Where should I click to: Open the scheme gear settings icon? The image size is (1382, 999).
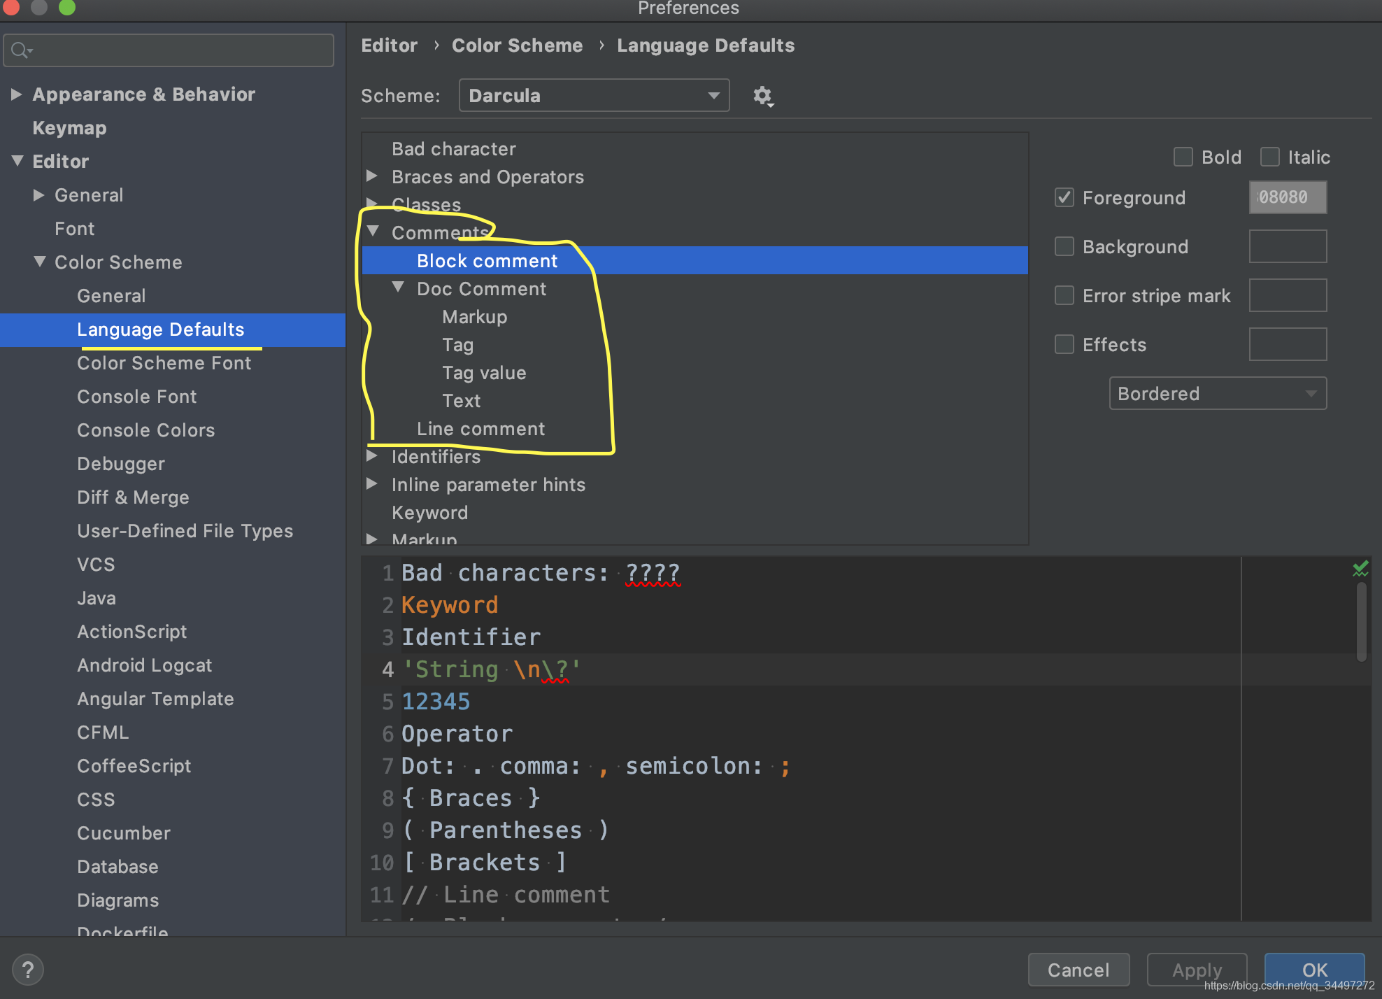pos(762,96)
